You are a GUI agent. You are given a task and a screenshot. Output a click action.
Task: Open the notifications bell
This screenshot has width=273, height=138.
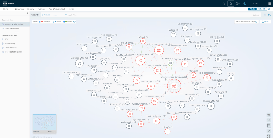(231, 3)
